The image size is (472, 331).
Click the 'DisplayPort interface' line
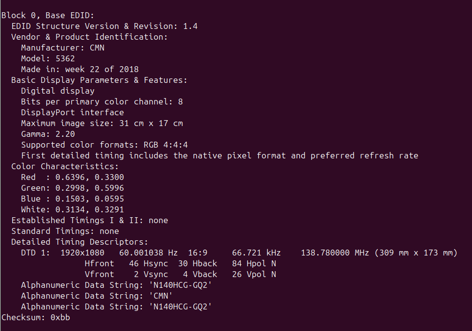point(72,112)
